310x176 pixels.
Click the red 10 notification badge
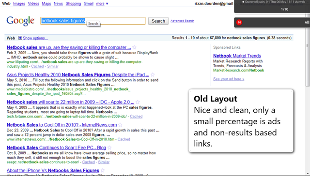coord(239,23)
